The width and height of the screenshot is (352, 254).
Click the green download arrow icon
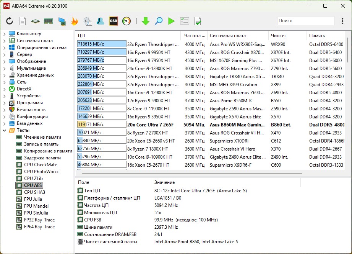pyautogui.click(x=145, y=21)
